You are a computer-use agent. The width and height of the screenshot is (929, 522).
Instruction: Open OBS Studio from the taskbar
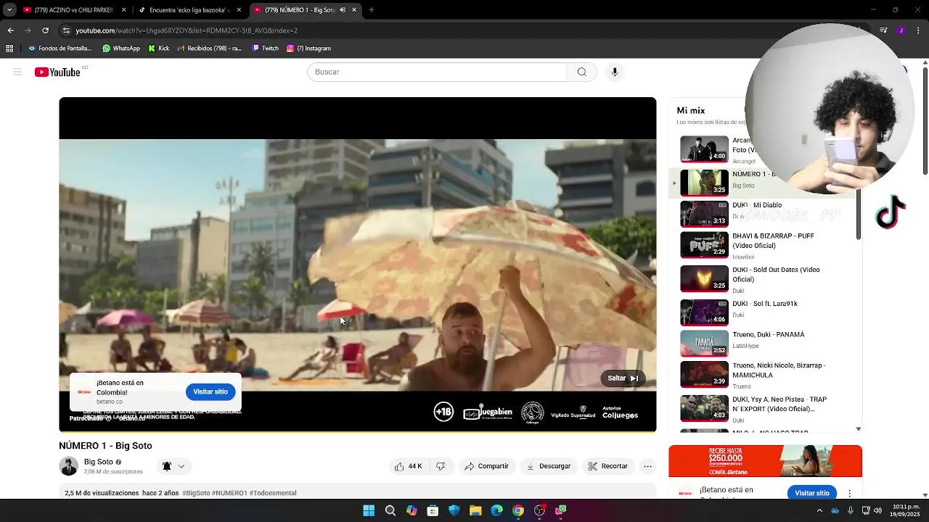(539, 510)
